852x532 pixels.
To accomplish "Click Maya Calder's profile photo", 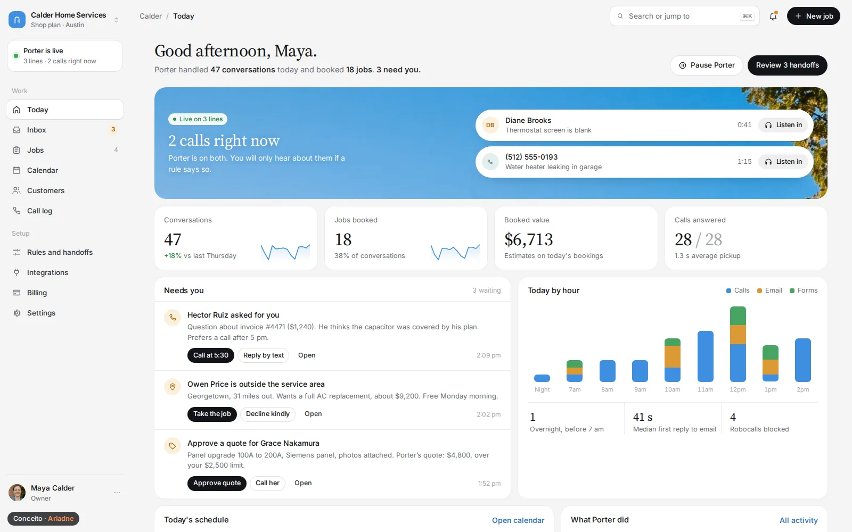I will click(17, 493).
